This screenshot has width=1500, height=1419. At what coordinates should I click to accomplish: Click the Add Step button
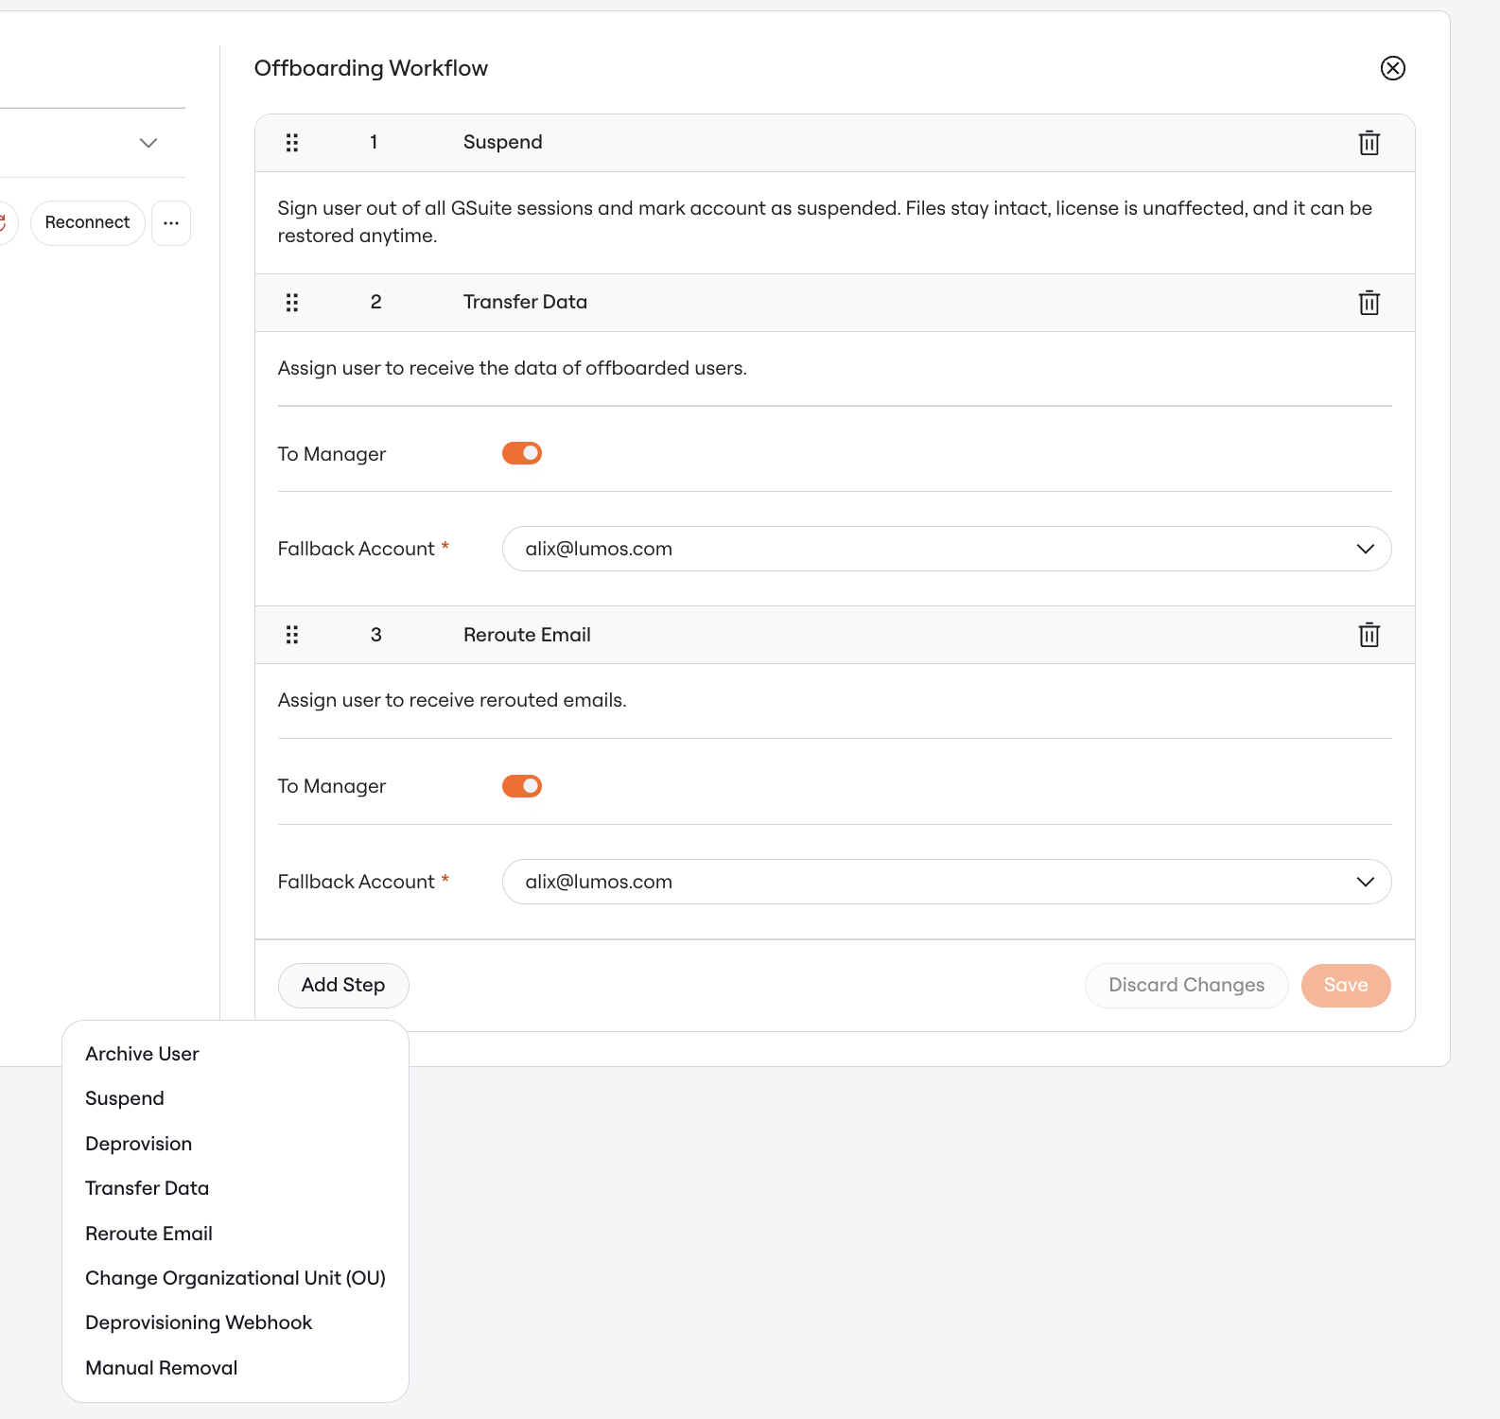(343, 986)
